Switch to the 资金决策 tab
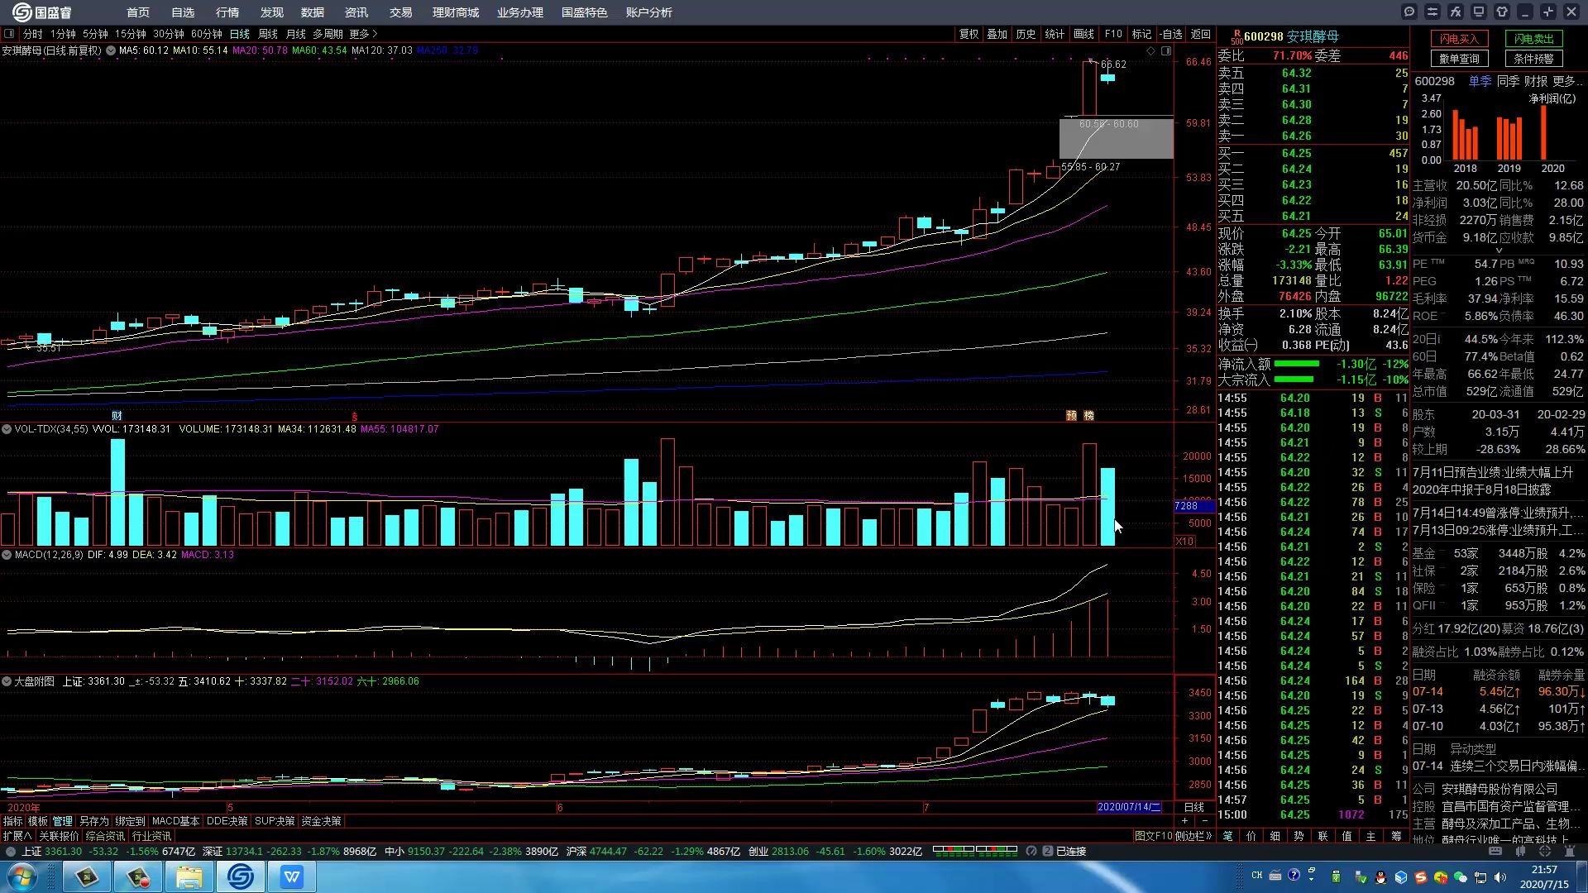 (x=321, y=821)
